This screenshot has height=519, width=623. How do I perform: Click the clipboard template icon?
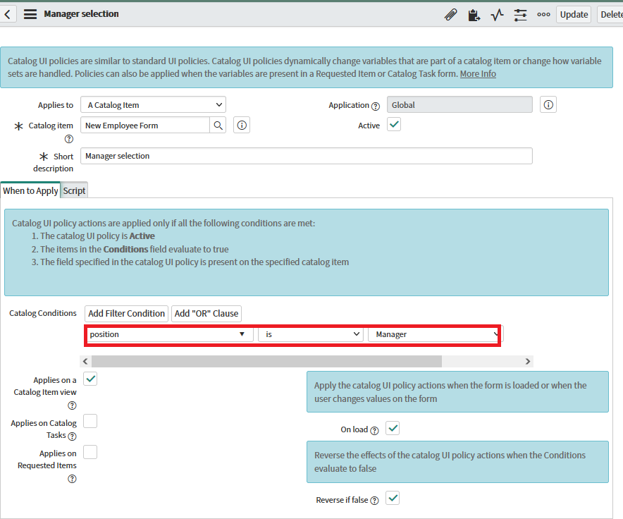click(x=474, y=15)
